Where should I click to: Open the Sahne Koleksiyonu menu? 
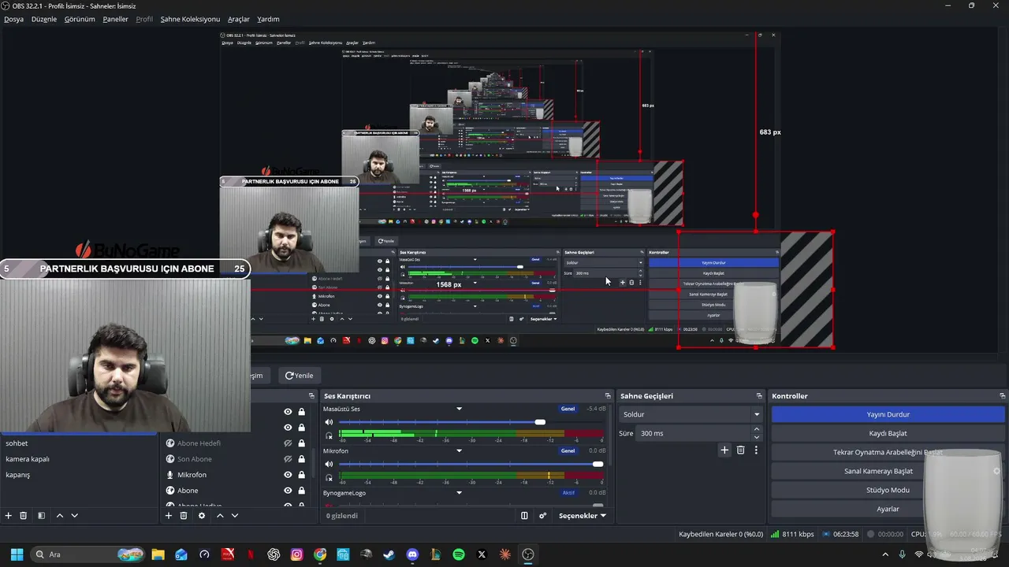tap(190, 19)
